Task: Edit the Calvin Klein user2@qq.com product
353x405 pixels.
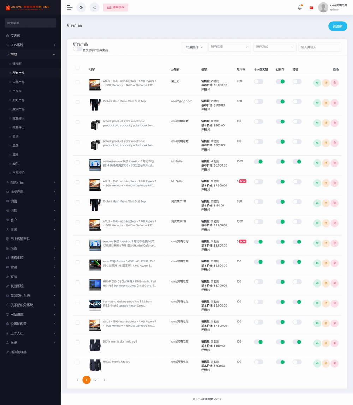Action: 326,103
